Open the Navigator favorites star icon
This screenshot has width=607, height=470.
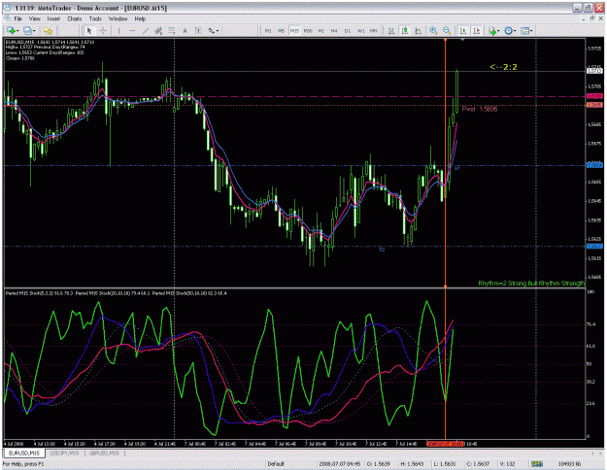[48, 30]
